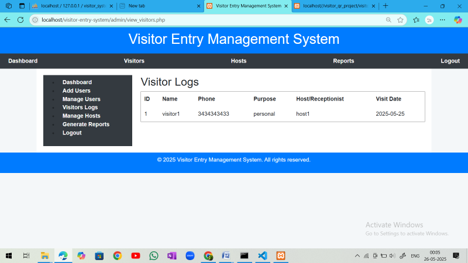Select phone number 3434343433 cell
Image resolution: width=468 pixels, height=263 pixels.
(x=214, y=114)
